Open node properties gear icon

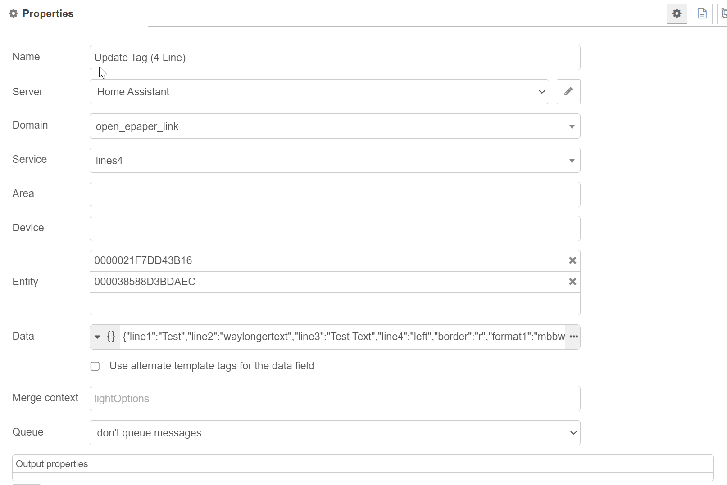tap(677, 13)
